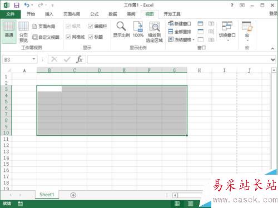The width and height of the screenshot is (278, 208).
Task: Click the vertical scrollbar up arrow
Action: click(274, 70)
